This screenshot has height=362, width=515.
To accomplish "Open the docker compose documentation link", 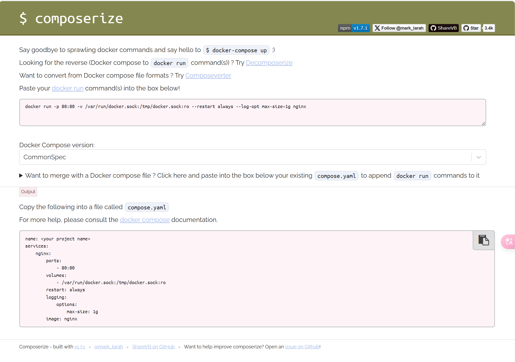I will (145, 220).
